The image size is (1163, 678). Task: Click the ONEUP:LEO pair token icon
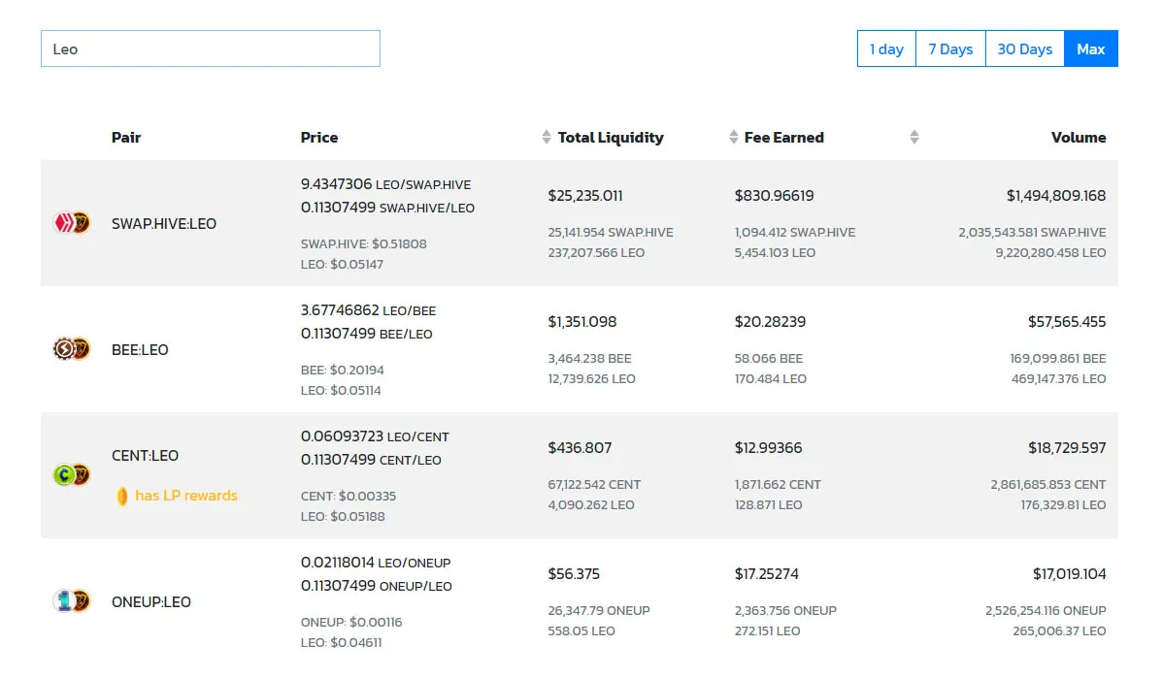point(72,601)
